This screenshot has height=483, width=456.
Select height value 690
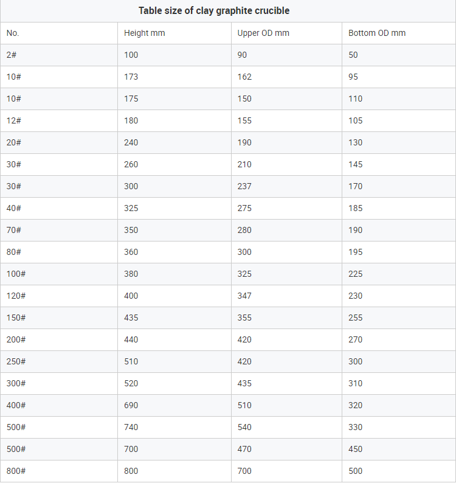131,405
